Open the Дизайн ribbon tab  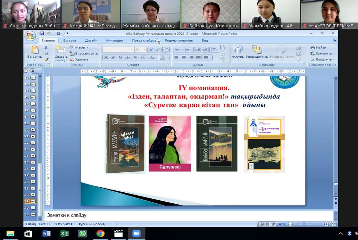[x=91, y=40]
